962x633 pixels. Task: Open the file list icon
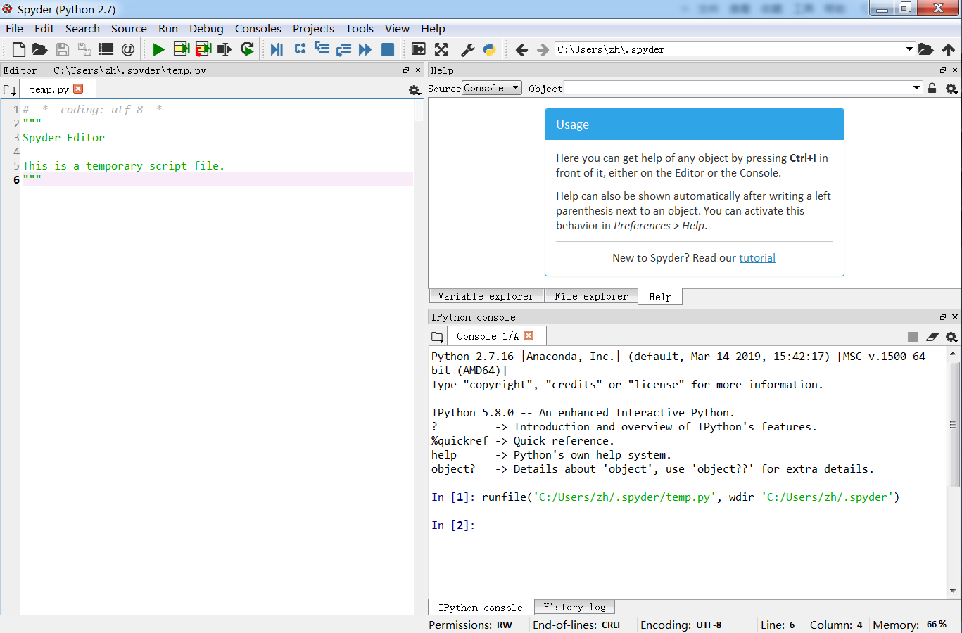pyautogui.click(x=106, y=49)
